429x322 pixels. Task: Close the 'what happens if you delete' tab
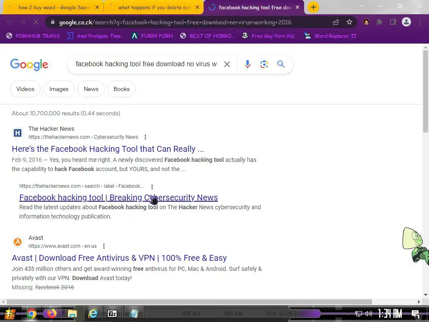tap(197, 8)
